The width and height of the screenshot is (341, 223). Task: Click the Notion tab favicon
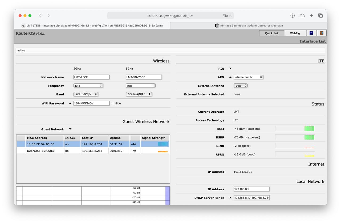217,26
